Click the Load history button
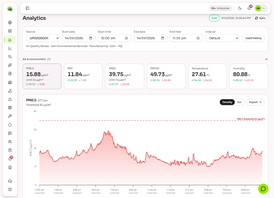 (253, 38)
